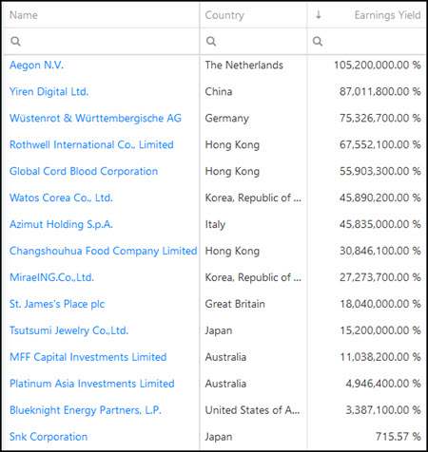Click the search icon under Earnings Yield column

318,41
